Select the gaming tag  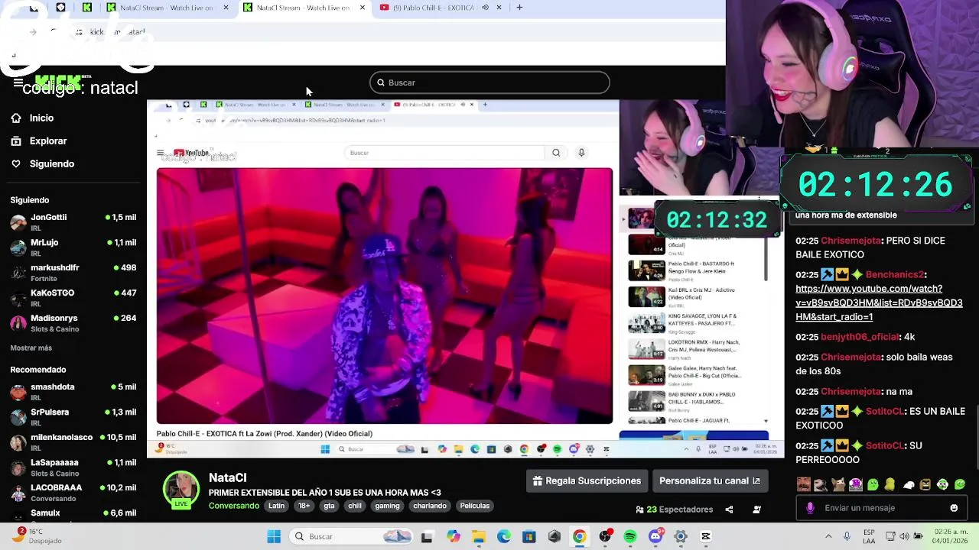point(387,506)
